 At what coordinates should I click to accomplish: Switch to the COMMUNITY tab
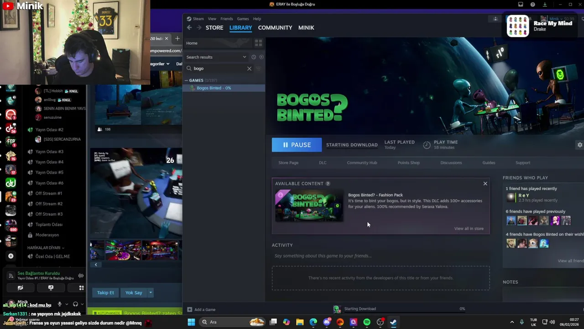tap(275, 27)
